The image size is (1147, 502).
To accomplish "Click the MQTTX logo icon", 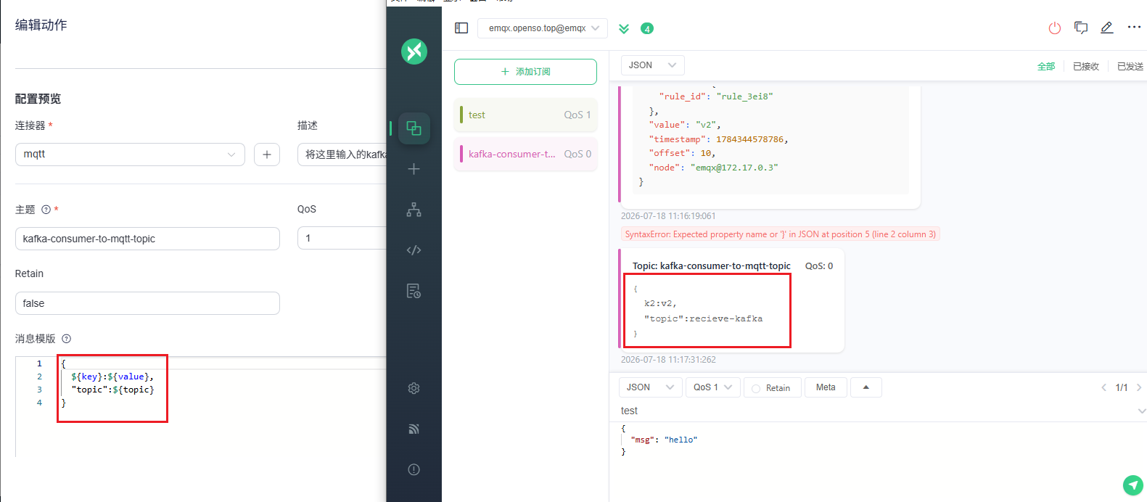I will click(414, 52).
